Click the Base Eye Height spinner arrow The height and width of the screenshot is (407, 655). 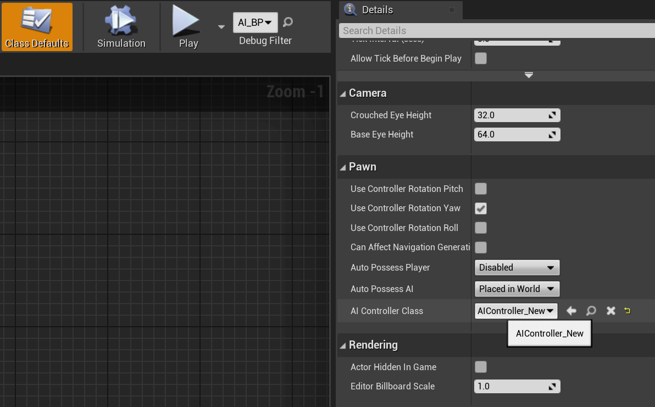[x=552, y=134]
